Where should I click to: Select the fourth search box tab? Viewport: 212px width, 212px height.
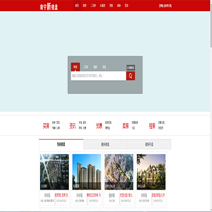tap(104, 67)
